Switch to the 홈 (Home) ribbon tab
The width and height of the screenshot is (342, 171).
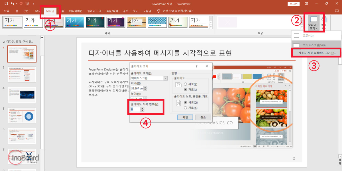tap(17, 11)
